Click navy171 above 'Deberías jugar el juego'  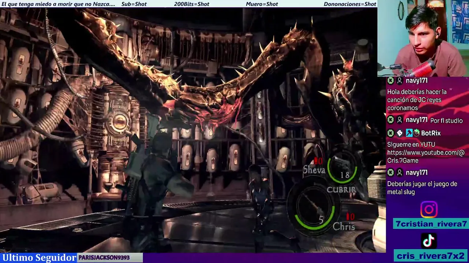(417, 172)
